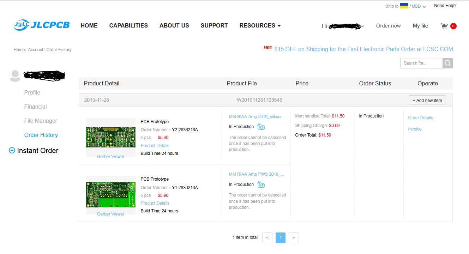Open Product Details for order Y2-2836216A
Viewport: 469px width, 254px height.
[x=155, y=145]
